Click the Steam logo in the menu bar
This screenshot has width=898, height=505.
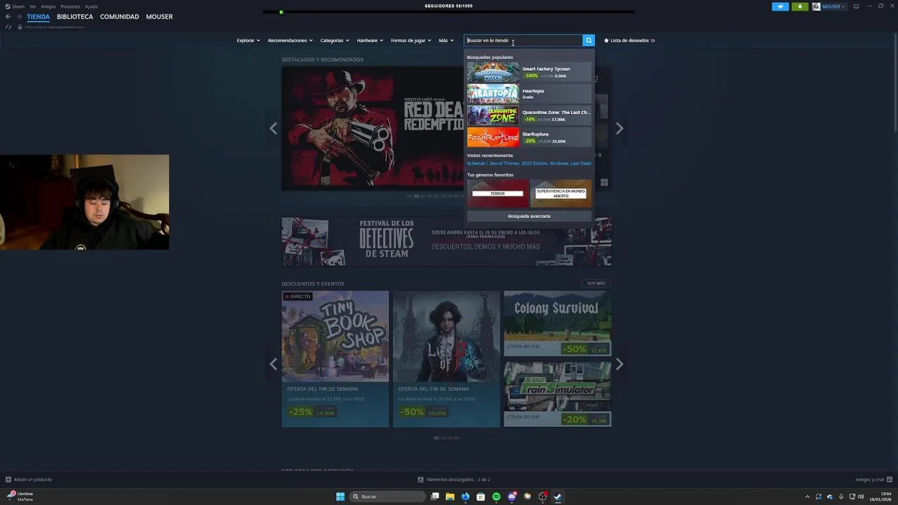click(8, 6)
